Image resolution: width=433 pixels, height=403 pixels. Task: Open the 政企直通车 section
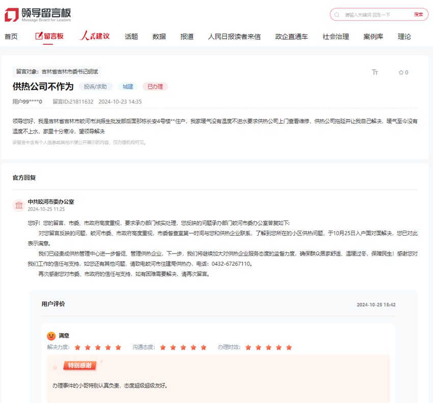[x=291, y=36]
